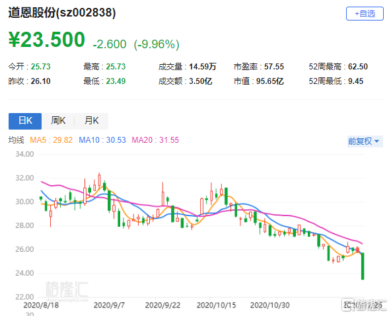Click the 32.00 price axis label
Screen dimensions: 391x316
click(24, 178)
